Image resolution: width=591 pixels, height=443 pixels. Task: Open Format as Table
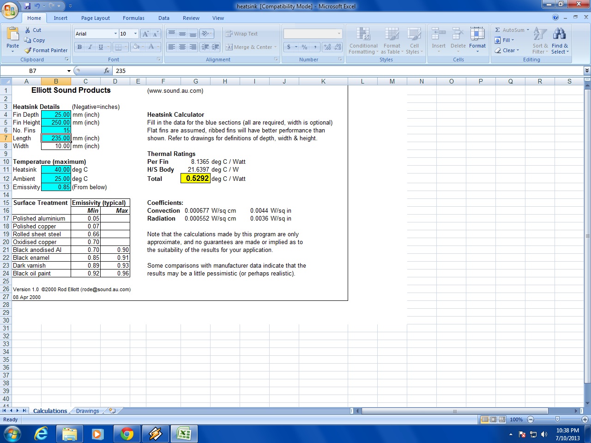tap(392, 41)
